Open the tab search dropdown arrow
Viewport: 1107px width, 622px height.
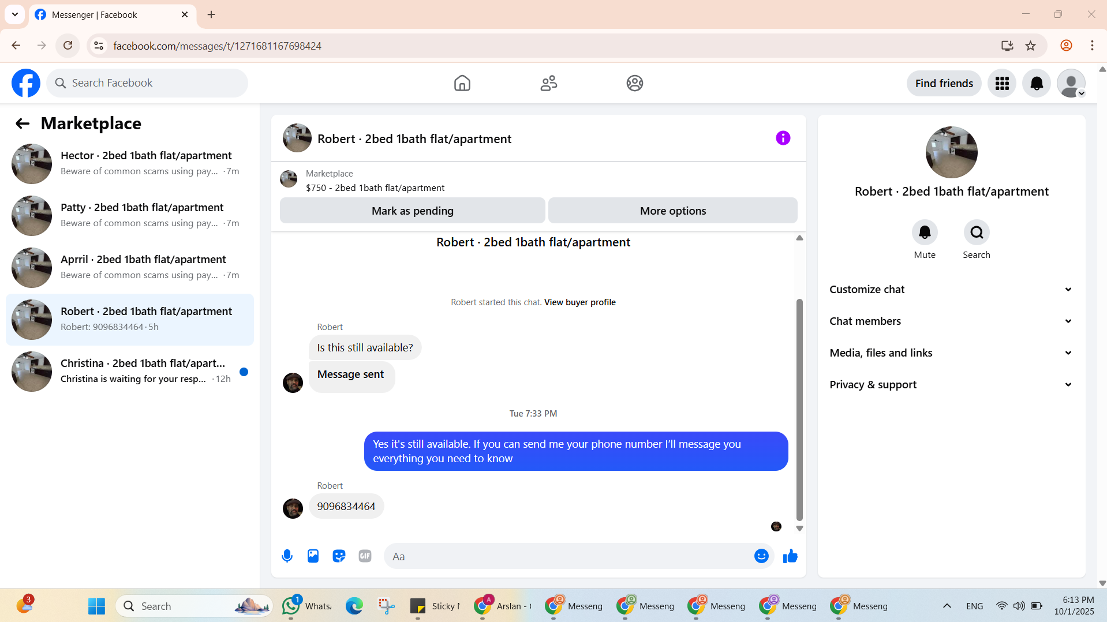click(x=15, y=14)
